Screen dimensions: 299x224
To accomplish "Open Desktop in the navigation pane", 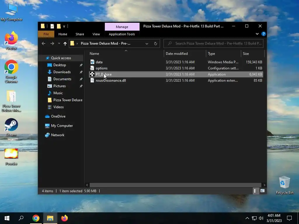I will tap(60, 65).
